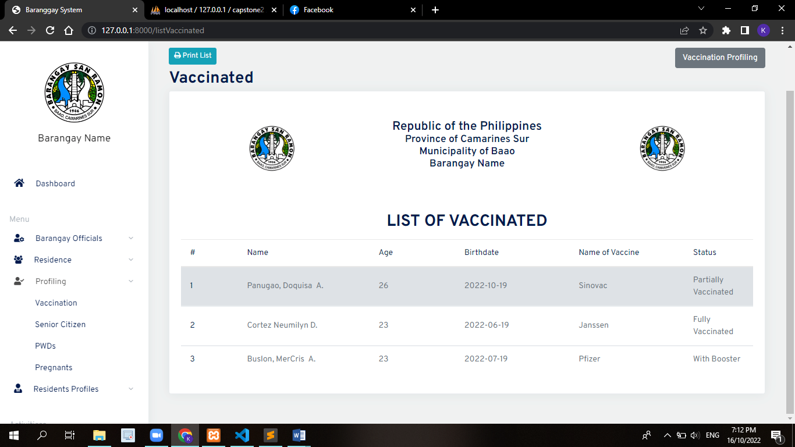795x447 pixels.
Task: Click the Dashboard home icon in the sidebar
Action: tap(19, 183)
